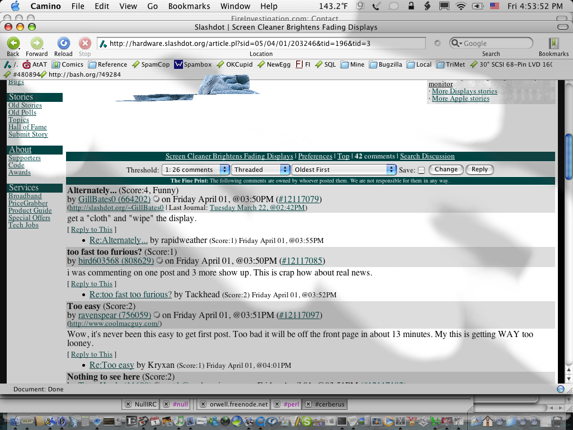Open the File menu

[x=78, y=6]
